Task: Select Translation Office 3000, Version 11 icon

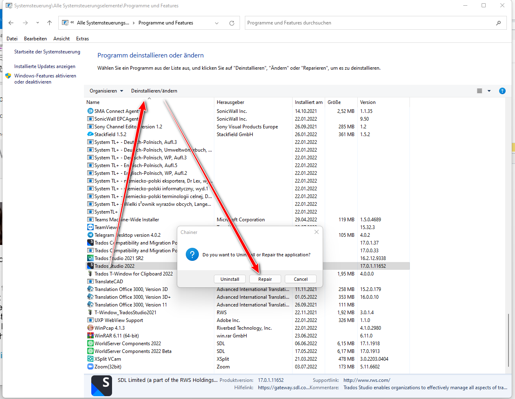Action: 90,304
